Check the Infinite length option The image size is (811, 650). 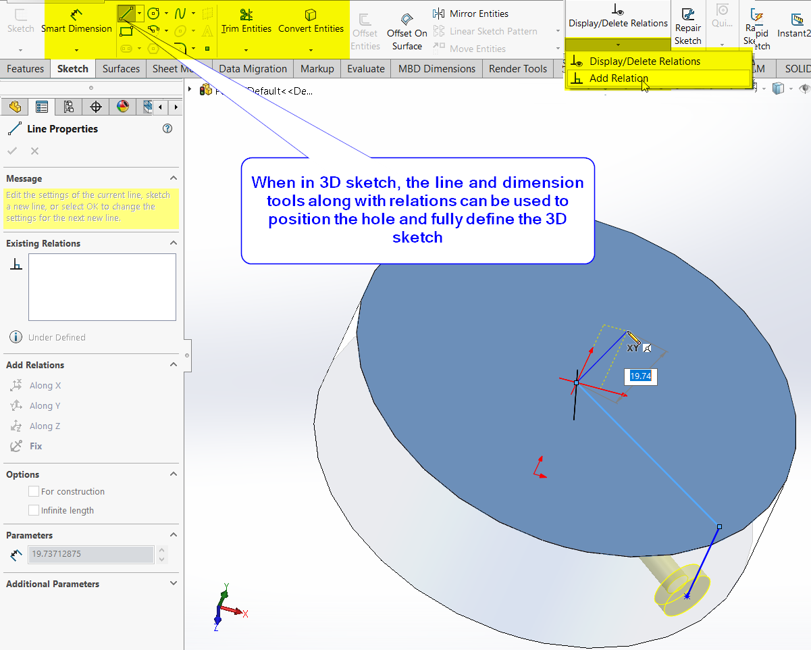tap(34, 511)
